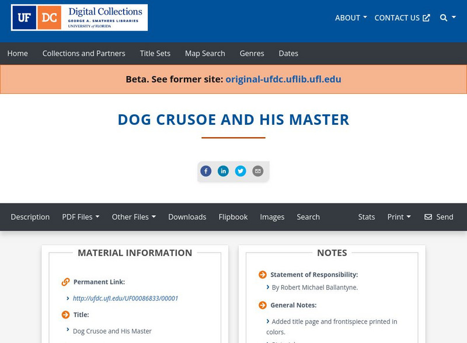Open the Other Files dropdown
This screenshot has width=467, height=343.
[x=134, y=216]
